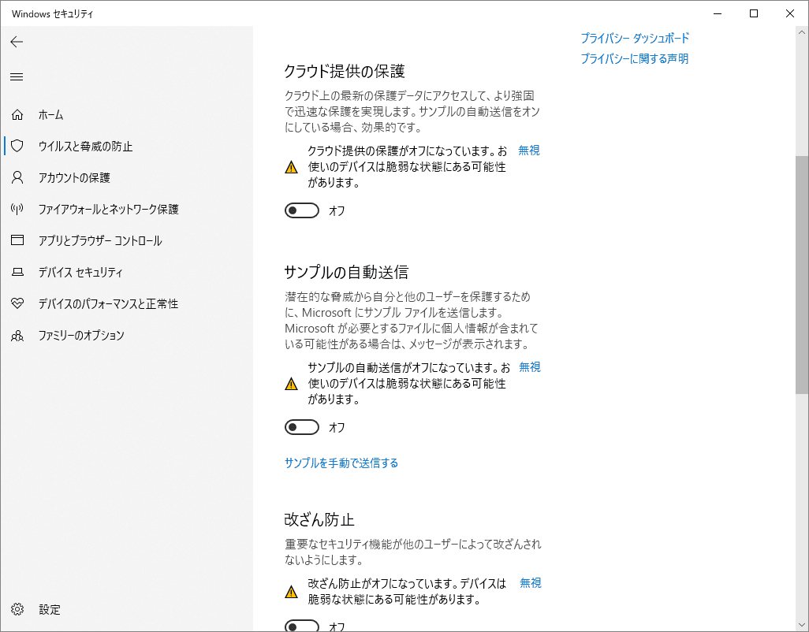Click the back arrow icon
This screenshot has height=632, width=809.
click(x=17, y=42)
